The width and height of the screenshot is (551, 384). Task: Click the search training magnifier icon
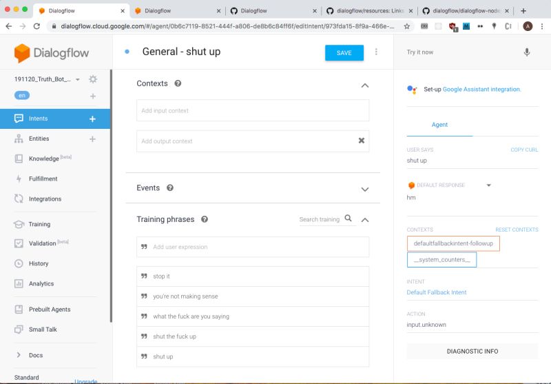(348, 218)
